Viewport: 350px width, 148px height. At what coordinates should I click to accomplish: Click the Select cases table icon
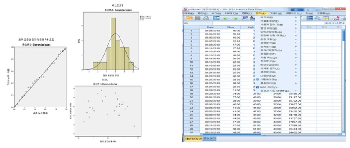[325, 18]
